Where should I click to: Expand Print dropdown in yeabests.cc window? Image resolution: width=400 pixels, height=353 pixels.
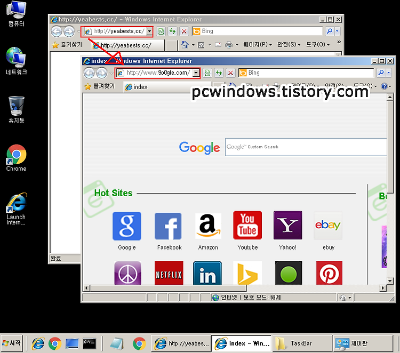pos(237,45)
